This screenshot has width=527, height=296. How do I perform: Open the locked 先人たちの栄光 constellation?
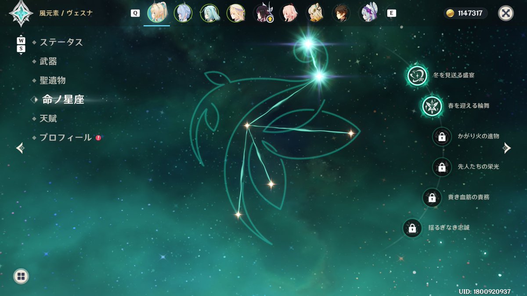click(x=442, y=167)
